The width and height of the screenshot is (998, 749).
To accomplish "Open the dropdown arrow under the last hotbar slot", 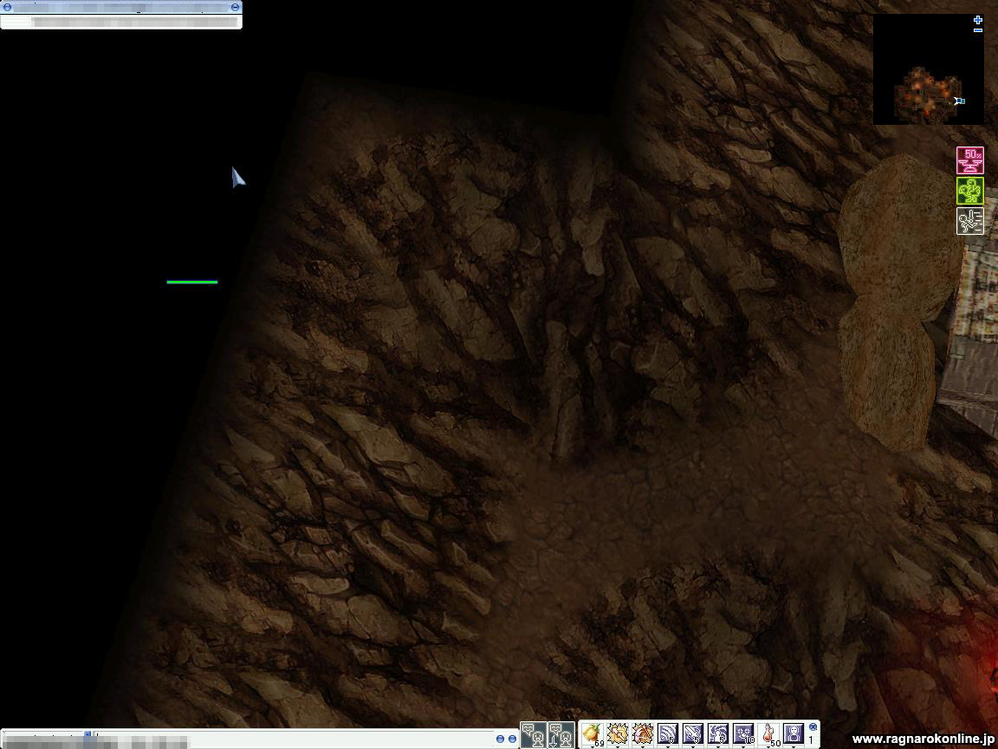I will 794,747.
